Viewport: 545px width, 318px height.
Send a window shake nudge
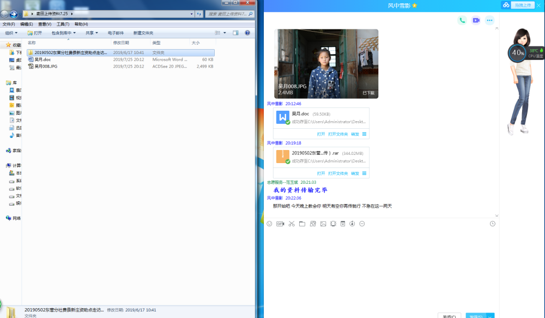[333, 224]
